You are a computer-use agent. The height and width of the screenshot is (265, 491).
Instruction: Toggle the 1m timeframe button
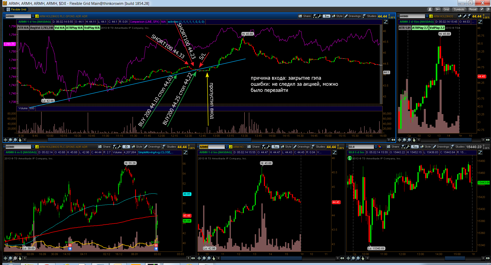[327, 16]
